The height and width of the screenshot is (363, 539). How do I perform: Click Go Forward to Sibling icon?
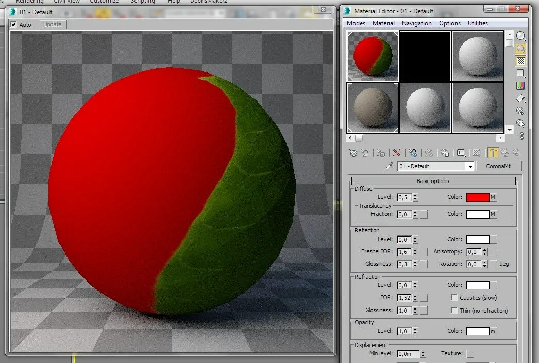point(516,153)
